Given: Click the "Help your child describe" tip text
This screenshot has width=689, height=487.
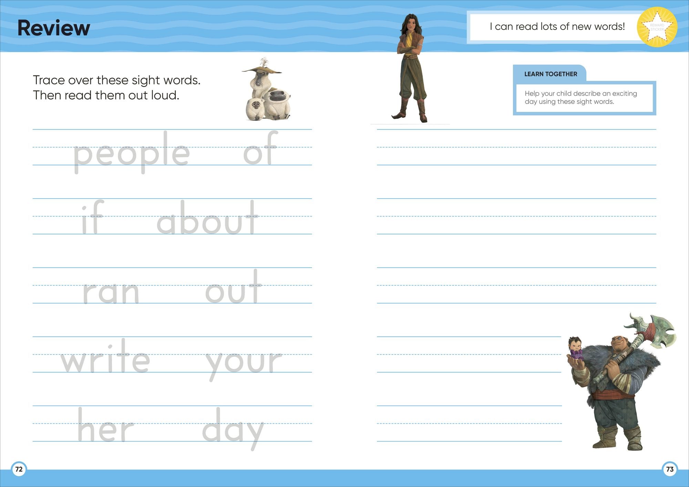Looking at the screenshot, I should point(580,97).
